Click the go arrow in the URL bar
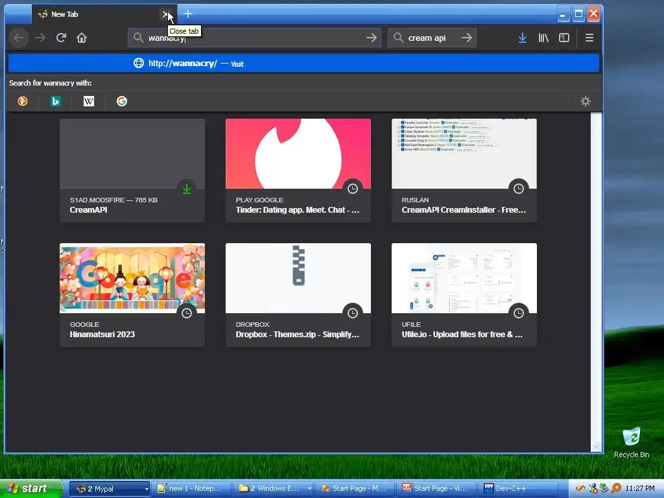Viewport: 664px width, 498px height. click(x=372, y=38)
